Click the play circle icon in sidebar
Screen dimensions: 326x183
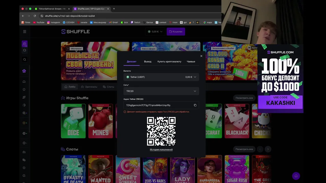tap(24, 168)
